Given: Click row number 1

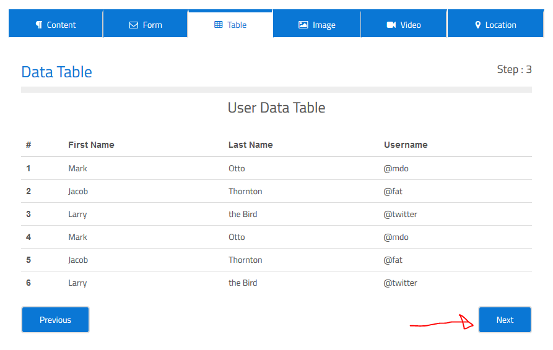Looking at the screenshot, I should (x=28, y=168).
